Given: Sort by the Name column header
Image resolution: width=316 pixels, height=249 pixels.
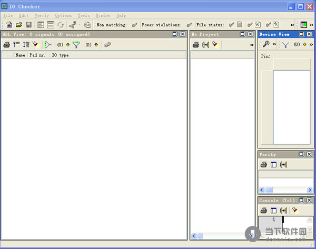Looking at the screenshot, I should click(x=20, y=55).
